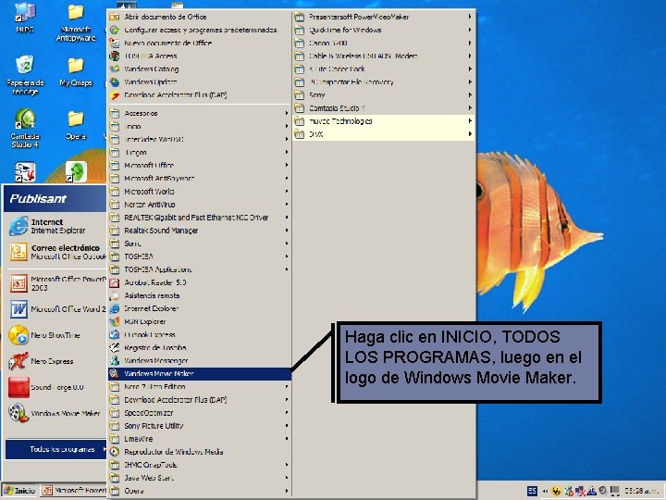Screen dimensions: 666x500
Task: Choose Nuevo documento de Office
Action: [200, 43]
